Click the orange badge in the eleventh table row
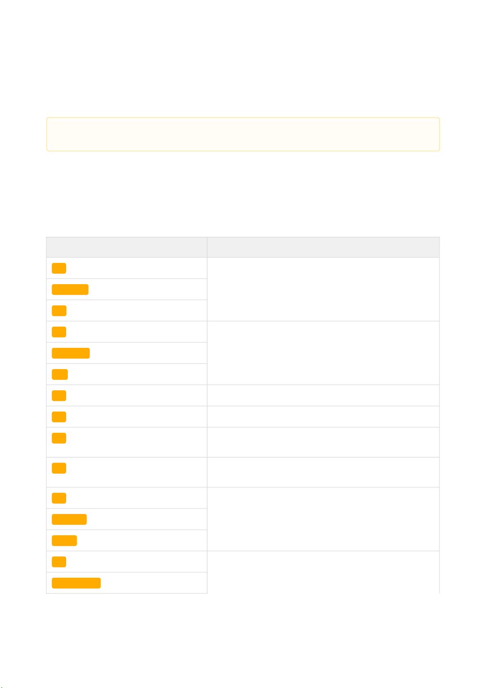Screen dimensions: 487x688 click(x=59, y=498)
